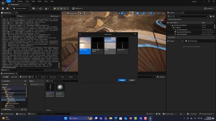This screenshot has width=216, height=121.
Task: Open the viewport Show menu
Action: (88, 13)
